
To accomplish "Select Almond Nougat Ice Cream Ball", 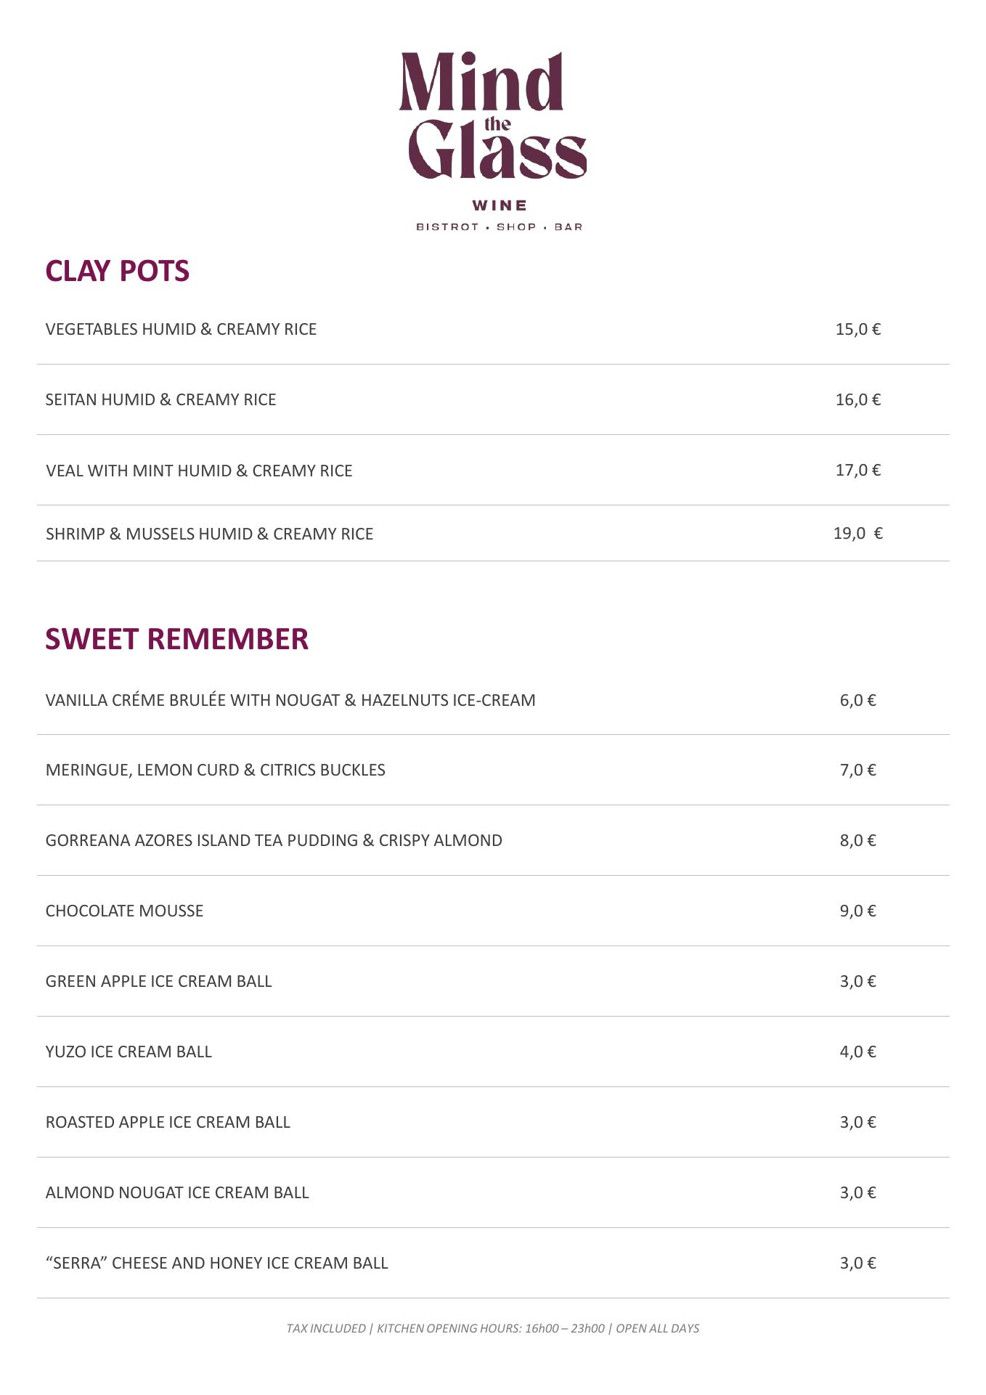I will [x=177, y=1192].
